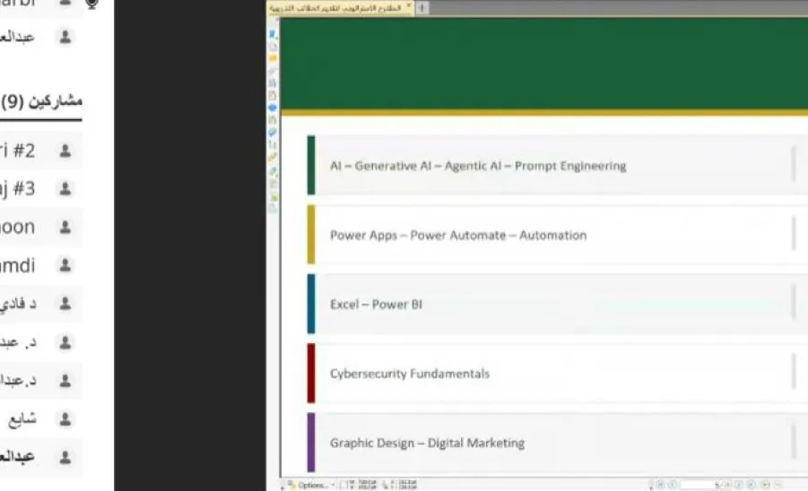This screenshot has height=491, width=808.
Task: Click the "Excel – Power BI" row
Action: pos(558,304)
